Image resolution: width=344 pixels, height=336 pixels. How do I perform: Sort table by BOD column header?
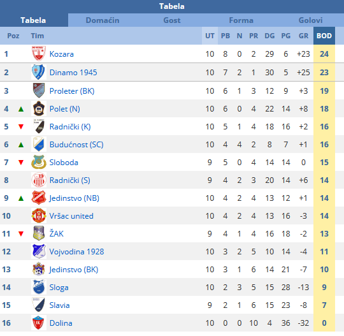click(324, 36)
